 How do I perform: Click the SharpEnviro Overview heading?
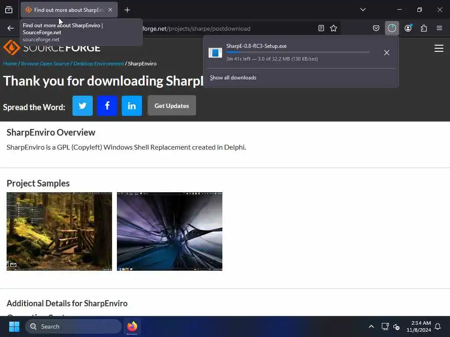pyautogui.click(x=51, y=133)
